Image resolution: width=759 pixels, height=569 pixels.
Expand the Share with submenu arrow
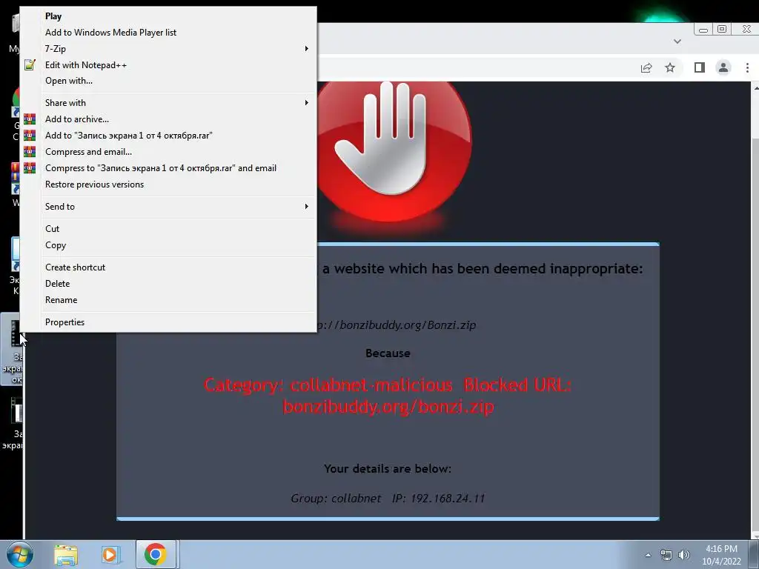point(306,102)
